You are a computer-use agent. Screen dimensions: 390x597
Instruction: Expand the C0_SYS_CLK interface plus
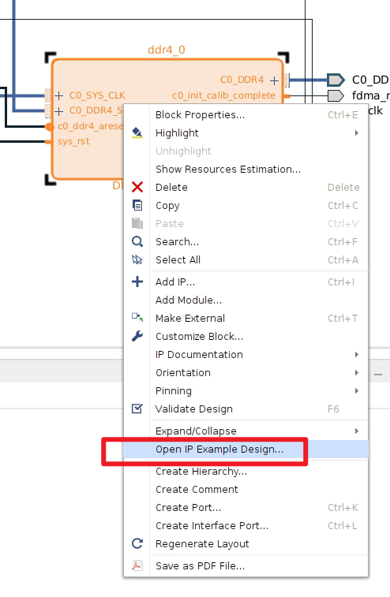[x=58, y=95]
